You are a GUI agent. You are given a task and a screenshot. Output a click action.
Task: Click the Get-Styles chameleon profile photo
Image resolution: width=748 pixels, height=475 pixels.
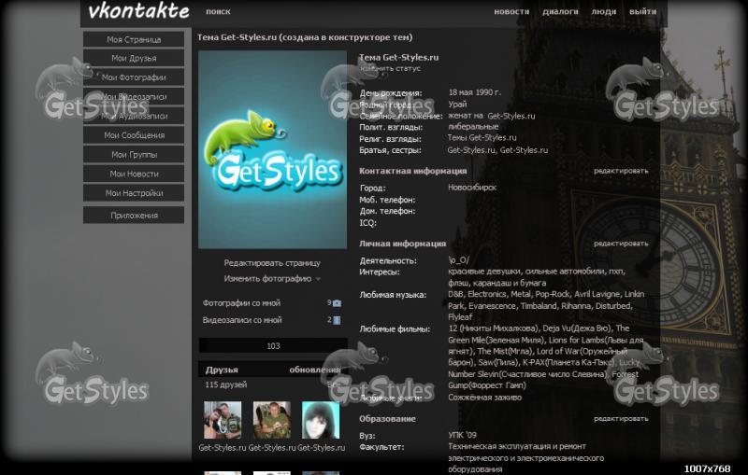pyautogui.click(x=272, y=149)
